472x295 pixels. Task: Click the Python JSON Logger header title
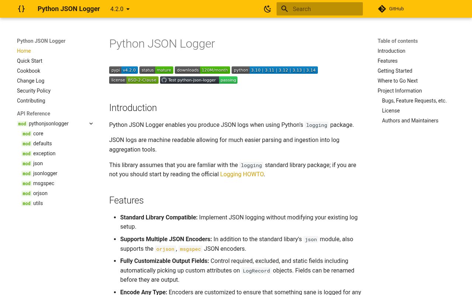pos(69,9)
